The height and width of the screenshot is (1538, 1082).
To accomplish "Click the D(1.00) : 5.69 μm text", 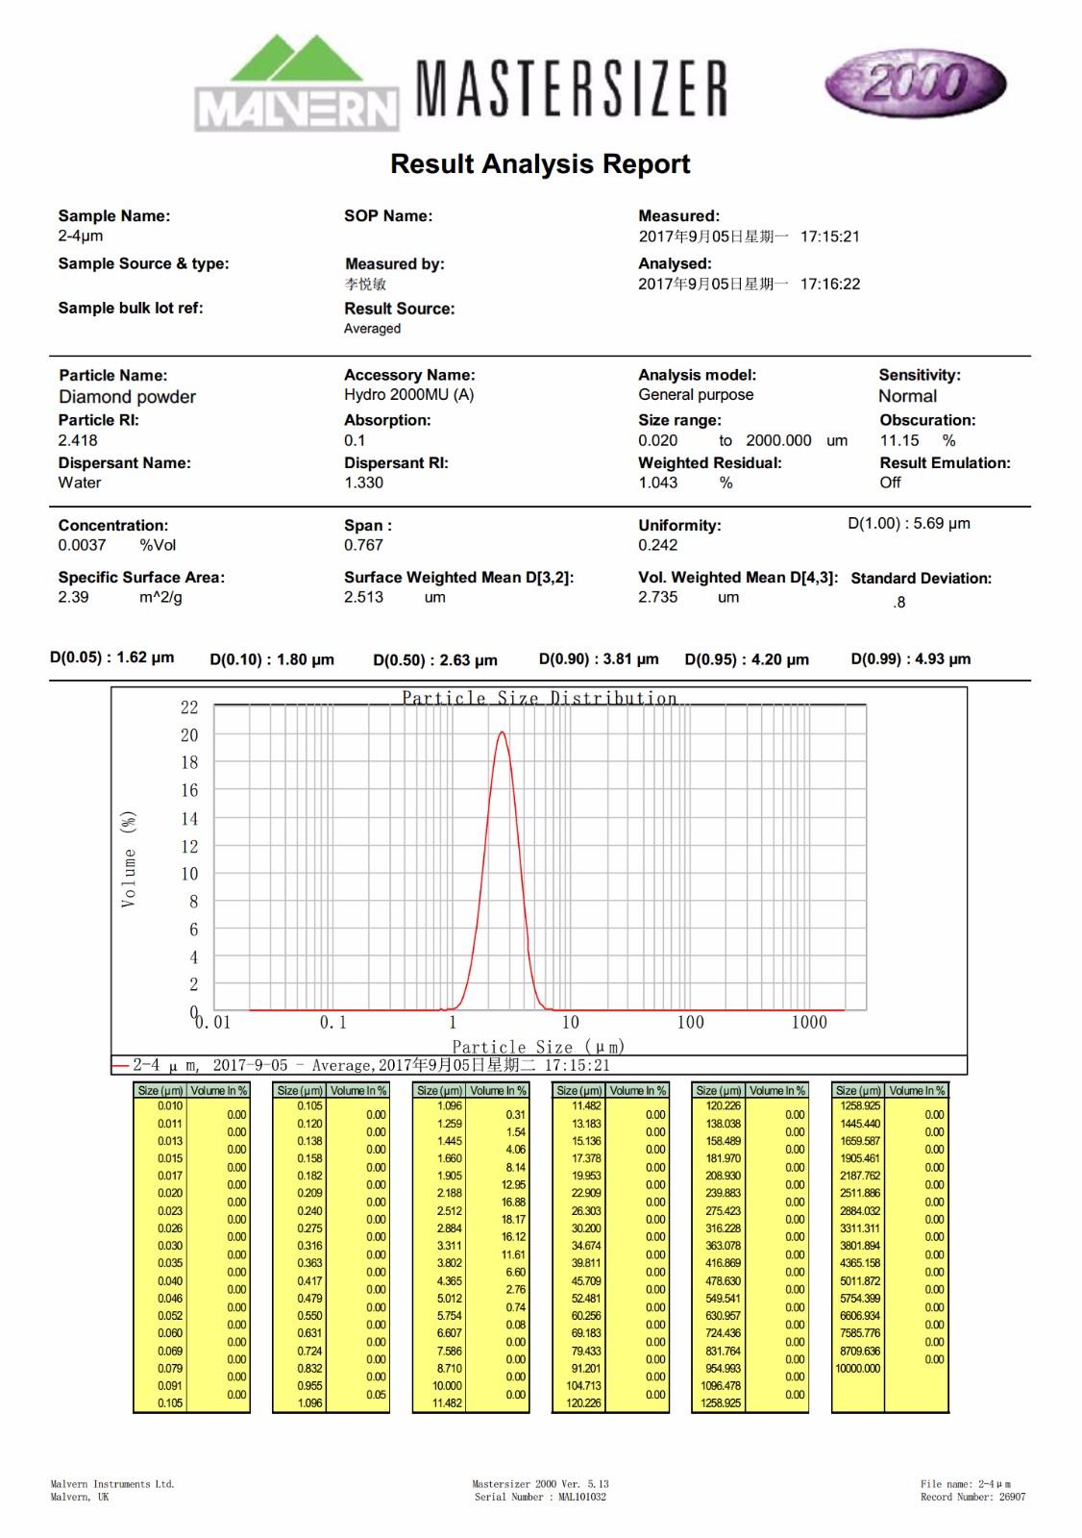I will tap(909, 524).
